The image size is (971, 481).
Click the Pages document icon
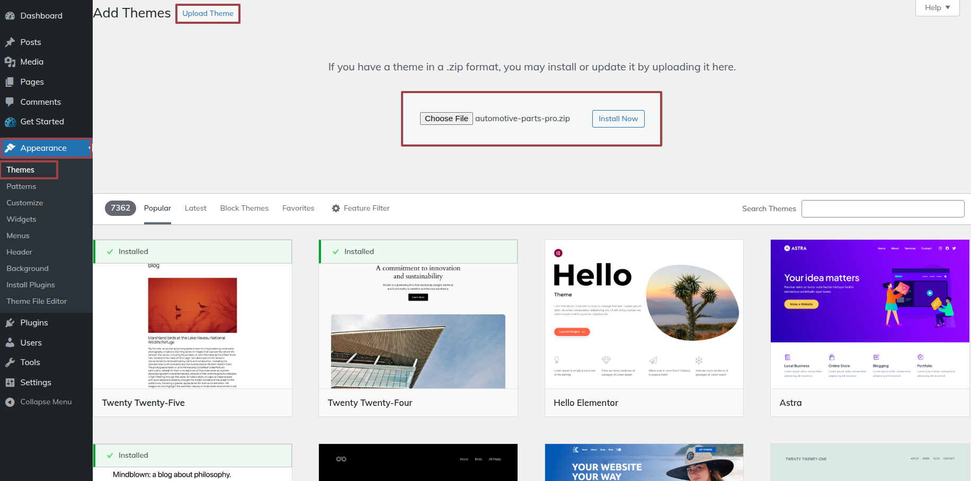tap(10, 82)
